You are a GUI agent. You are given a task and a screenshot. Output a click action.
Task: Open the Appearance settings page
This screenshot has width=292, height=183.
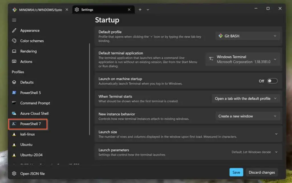click(30, 30)
